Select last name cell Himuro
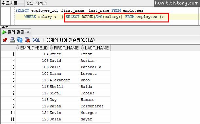Viewport: 200px width, 124px height. (x=95, y=100)
